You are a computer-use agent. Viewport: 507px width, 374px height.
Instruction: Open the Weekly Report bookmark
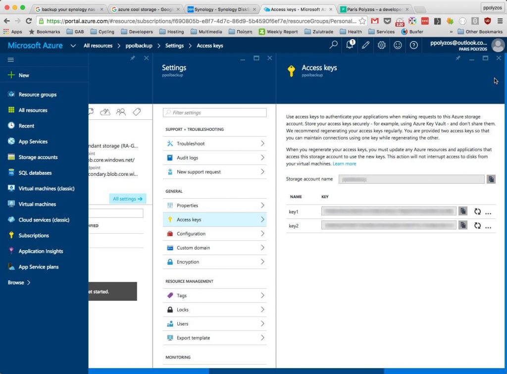[x=278, y=32]
